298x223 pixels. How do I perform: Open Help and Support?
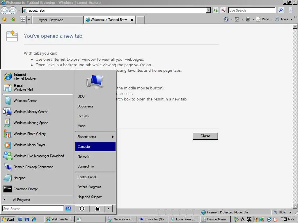coord(95,197)
